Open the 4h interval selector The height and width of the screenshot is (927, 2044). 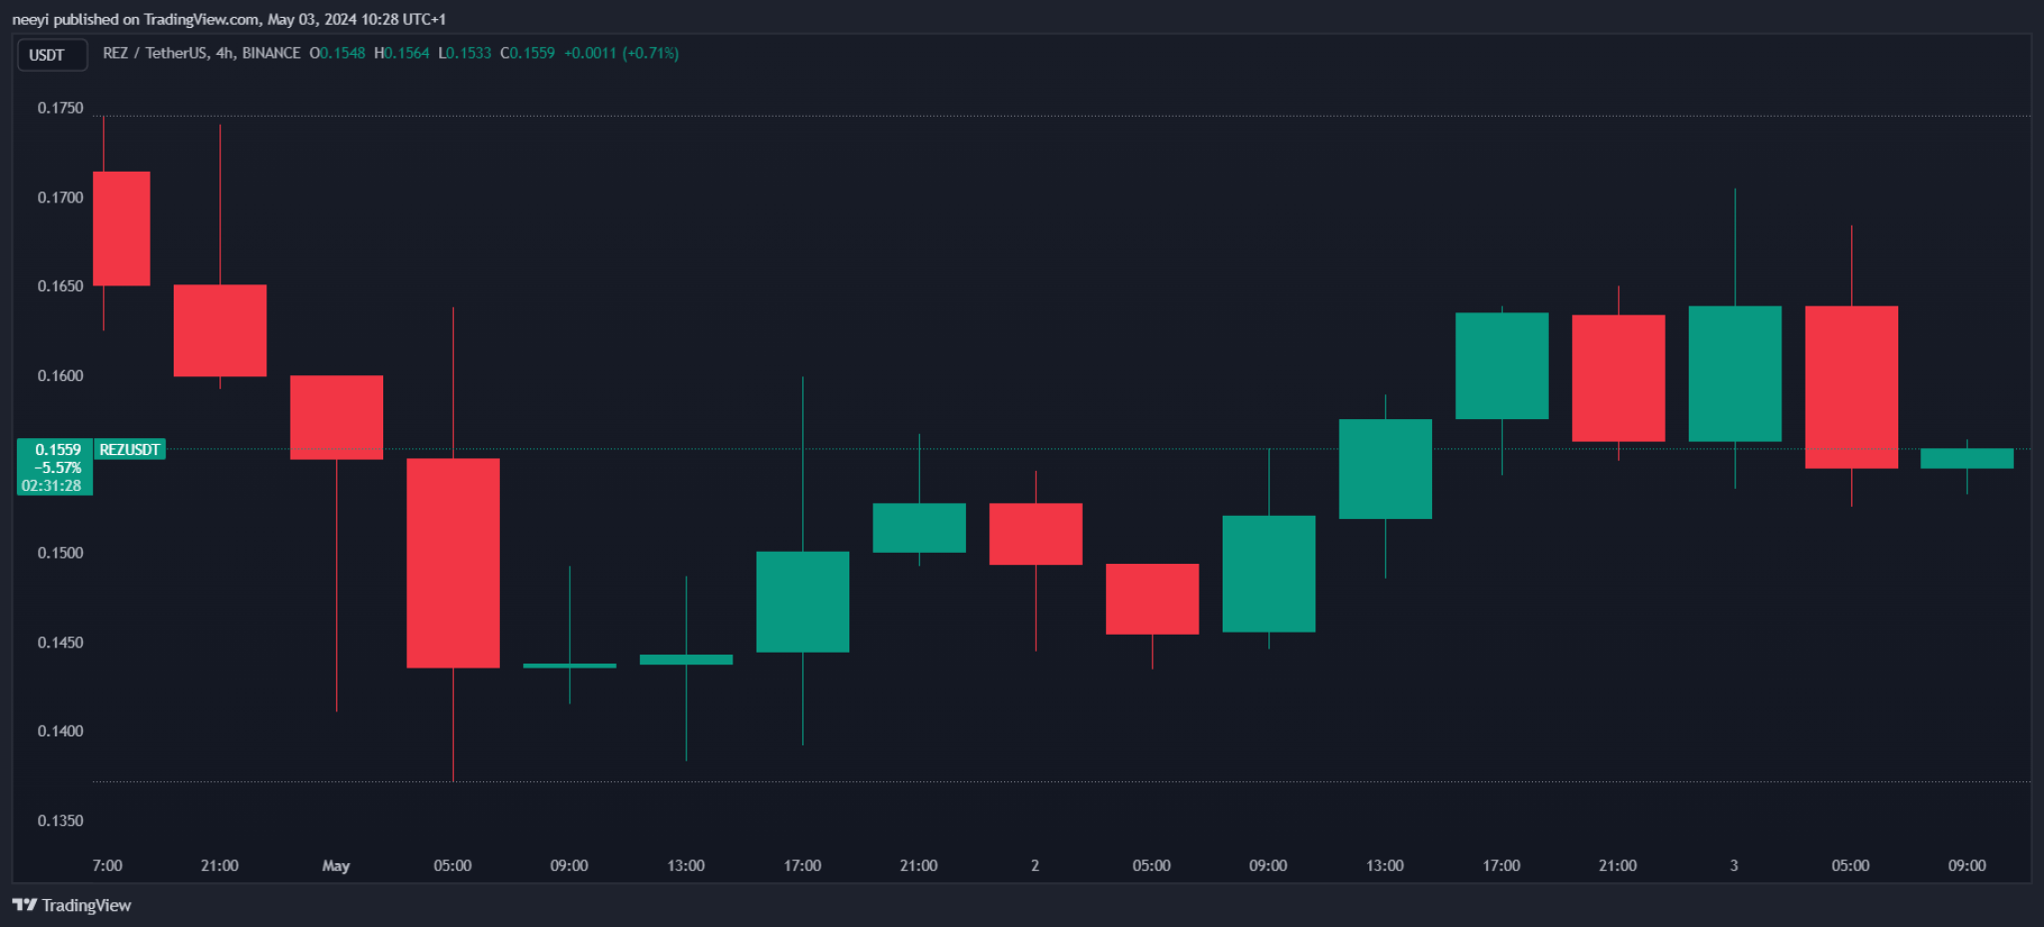point(224,53)
